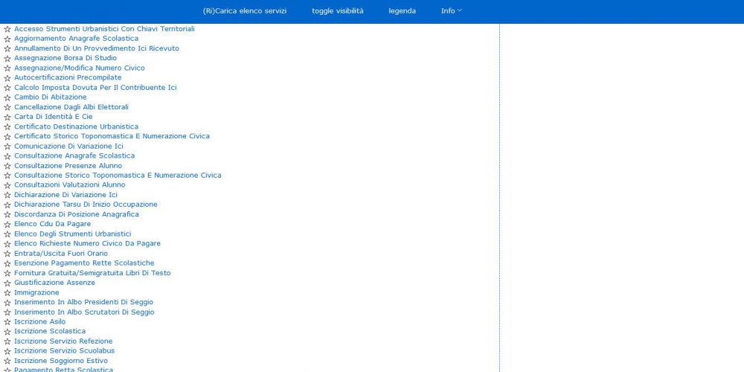Open Certificato Destinazione Urbanistica link
Image resolution: width=744 pixels, height=372 pixels.
77,126
